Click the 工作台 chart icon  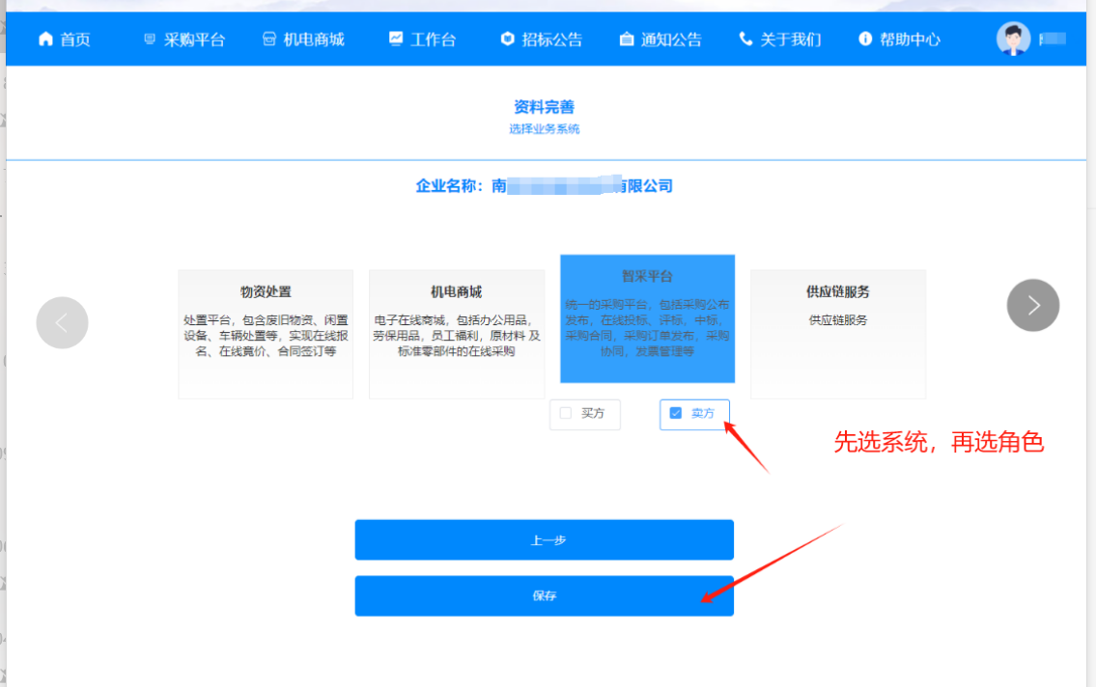396,39
